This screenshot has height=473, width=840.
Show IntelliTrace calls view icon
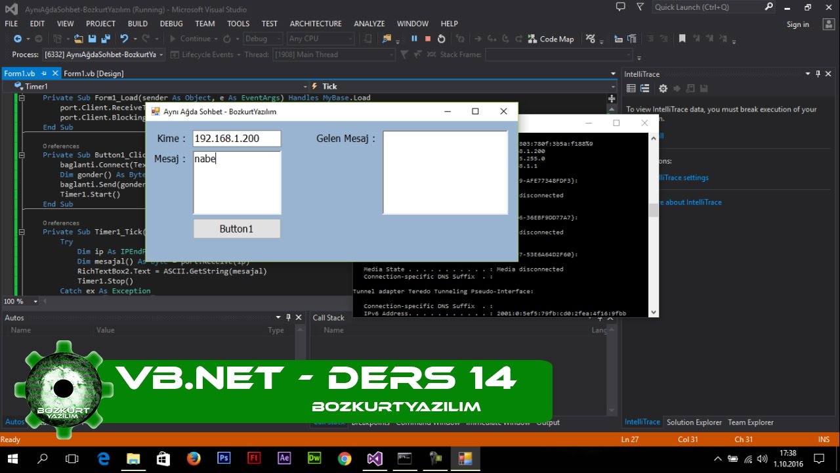point(645,89)
